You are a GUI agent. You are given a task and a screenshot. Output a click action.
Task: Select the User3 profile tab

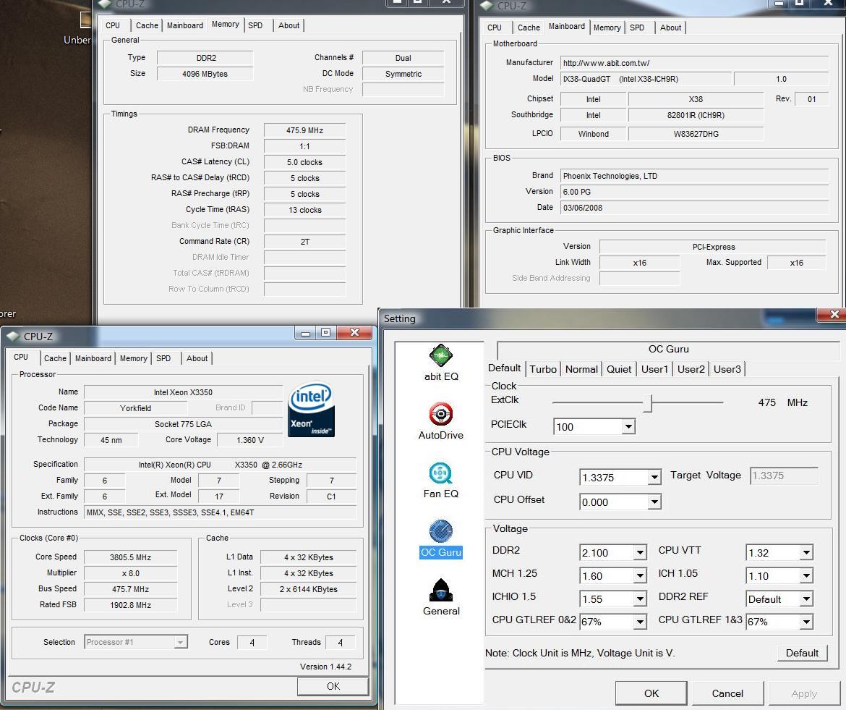(x=727, y=369)
